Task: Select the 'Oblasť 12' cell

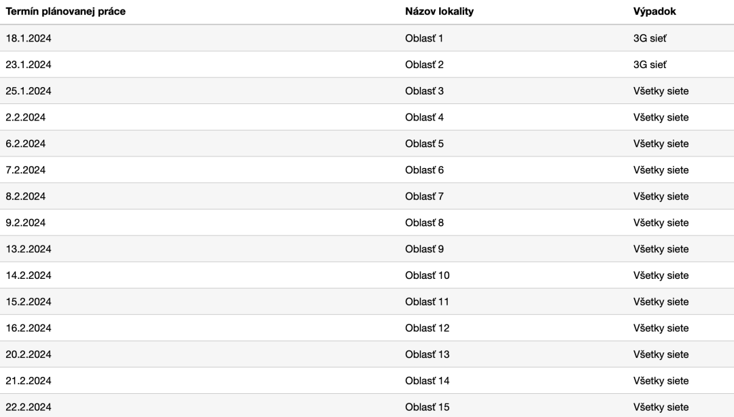Action: (x=427, y=328)
